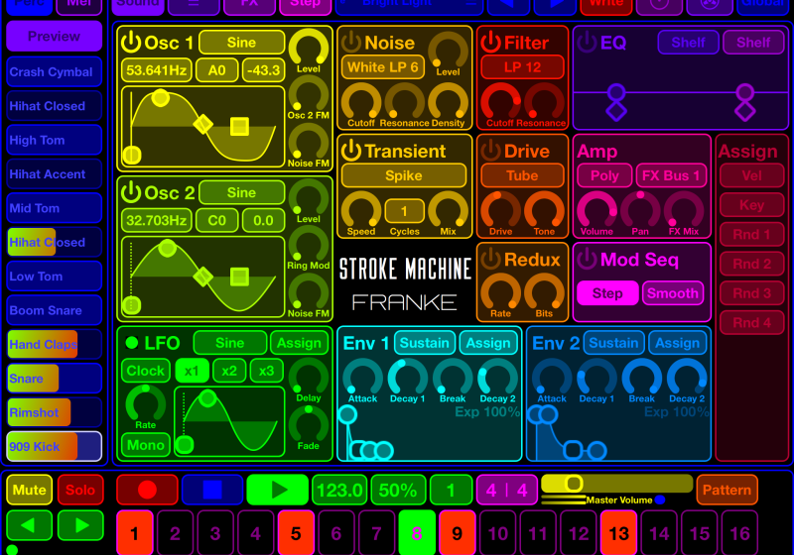Mute the selected sound
Screen dimensions: 794x555
[x=30, y=490]
